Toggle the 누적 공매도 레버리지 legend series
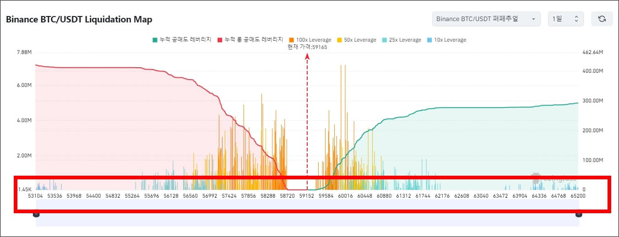 tap(181, 40)
